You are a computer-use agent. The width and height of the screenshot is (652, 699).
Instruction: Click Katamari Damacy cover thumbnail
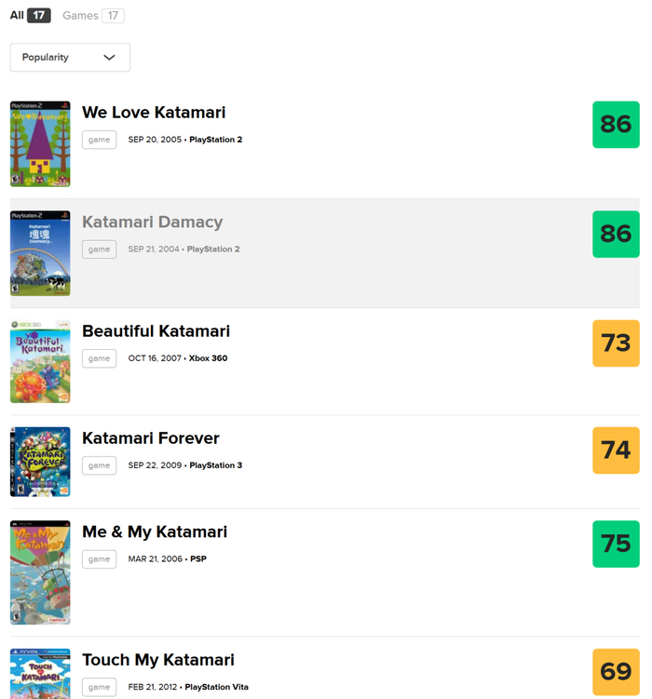40,253
